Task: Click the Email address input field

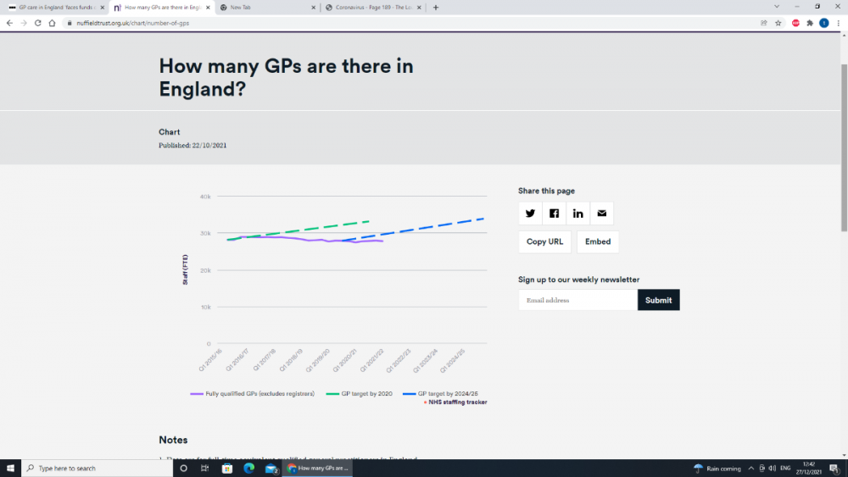Action: (x=577, y=300)
